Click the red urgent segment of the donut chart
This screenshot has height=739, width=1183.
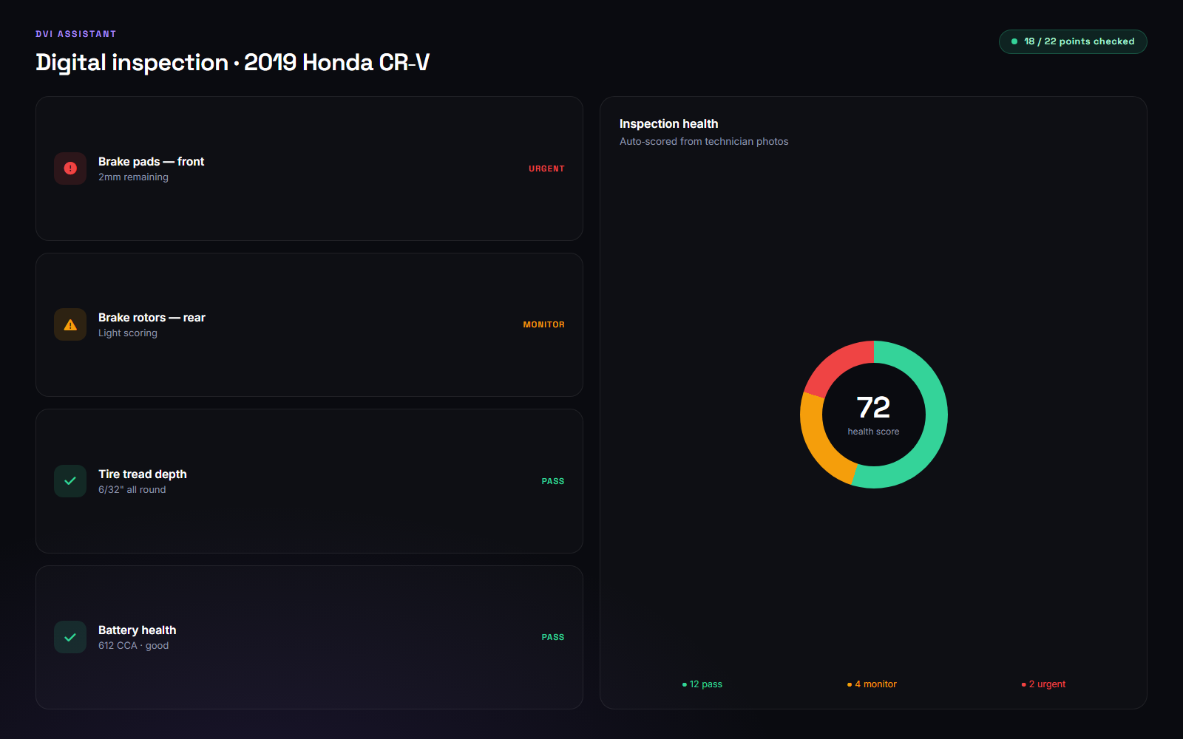[x=837, y=362]
